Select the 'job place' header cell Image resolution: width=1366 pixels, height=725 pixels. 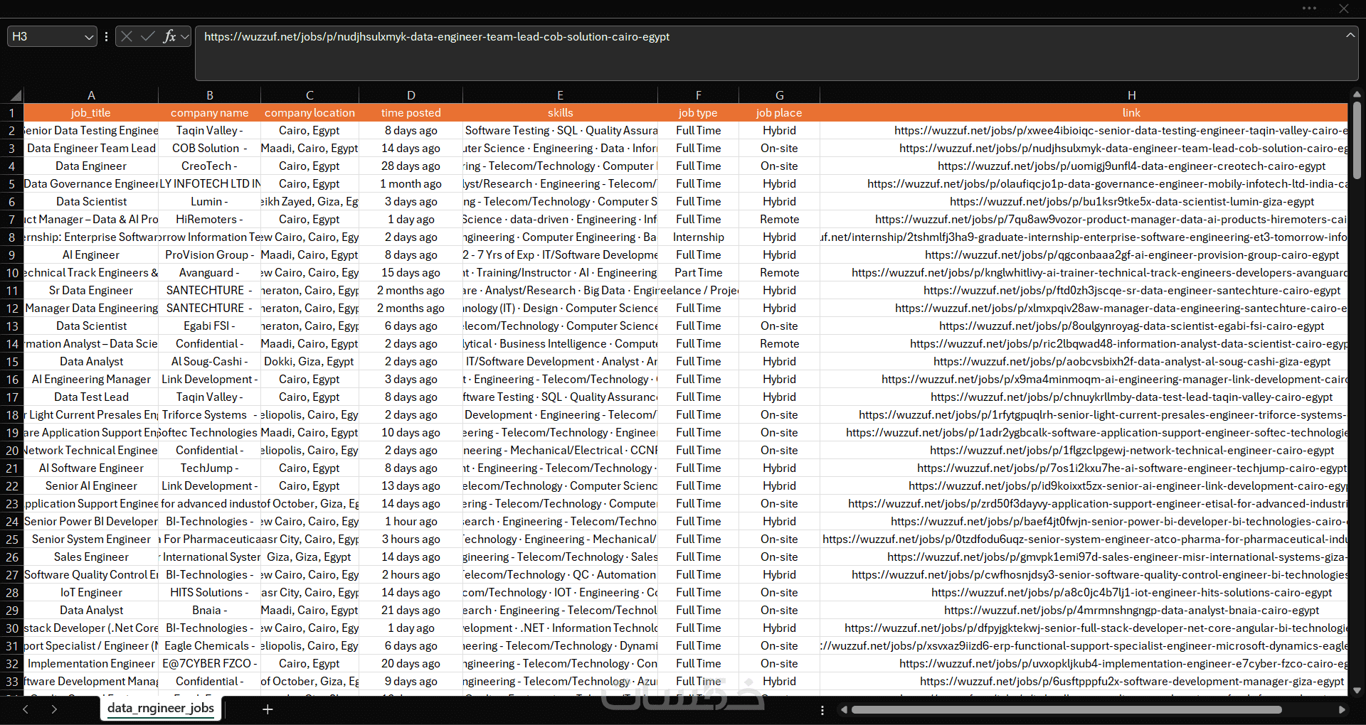780,113
